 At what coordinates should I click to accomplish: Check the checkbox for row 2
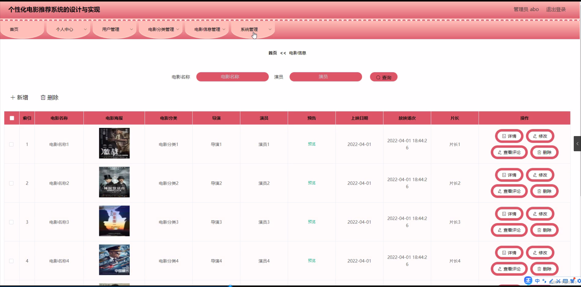(11, 183)
